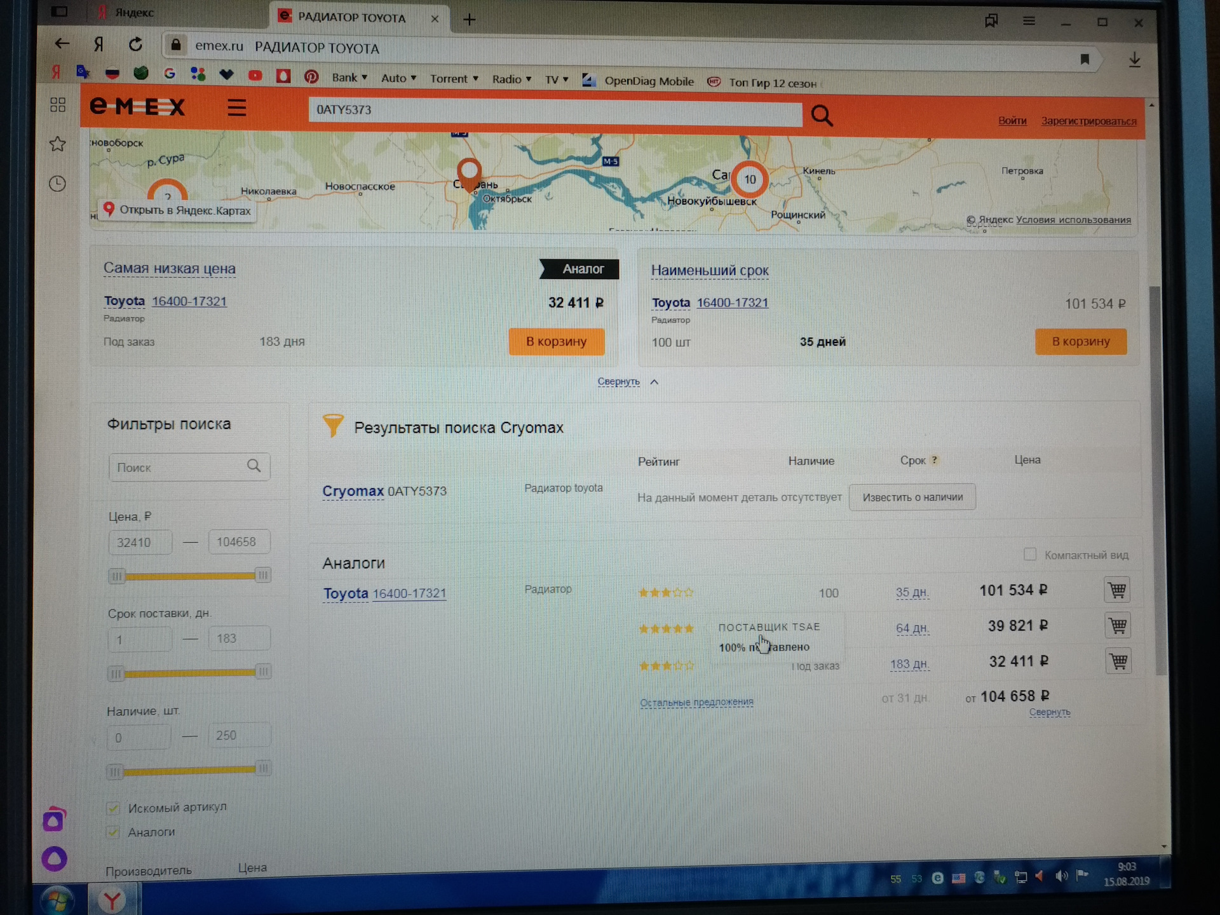Open browser history clock icon in sidebar
The width and height of the screenshot is (1220, 915).
coord(57,184)
